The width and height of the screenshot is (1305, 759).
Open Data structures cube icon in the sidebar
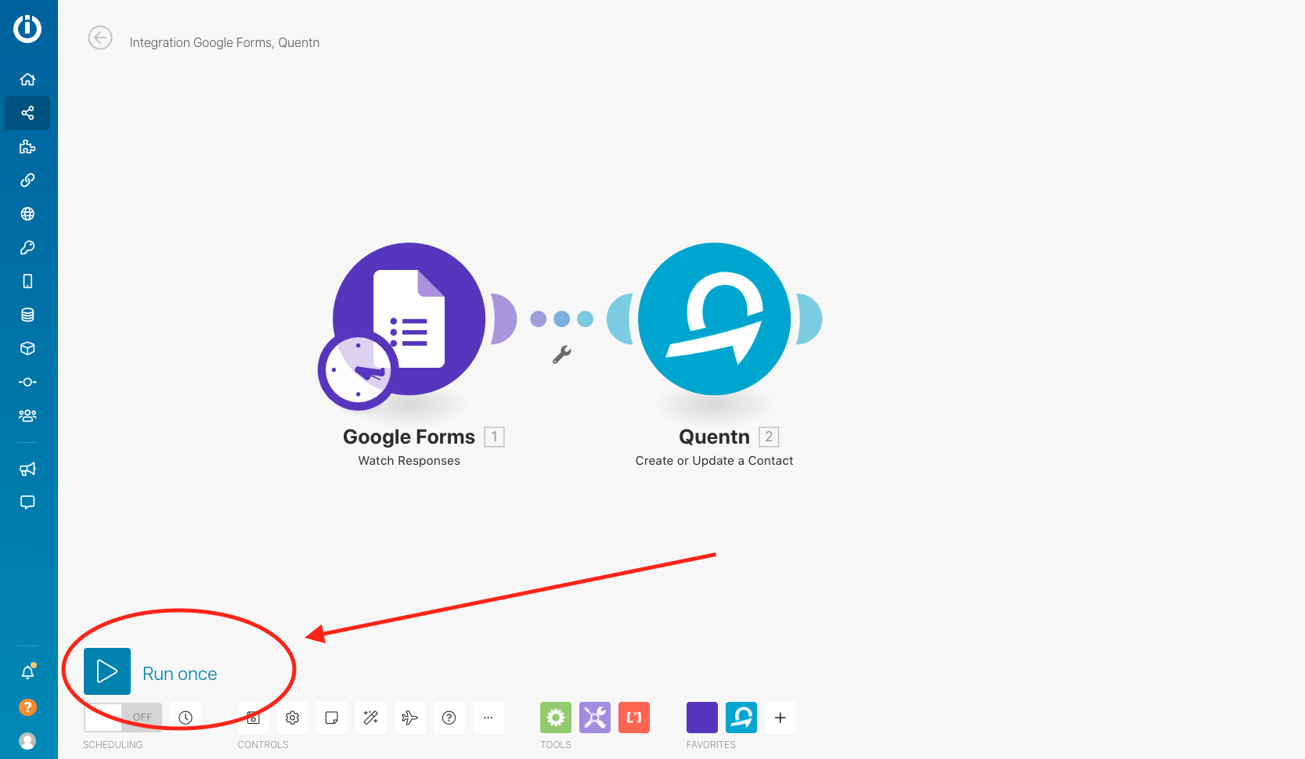coord(27,348)
